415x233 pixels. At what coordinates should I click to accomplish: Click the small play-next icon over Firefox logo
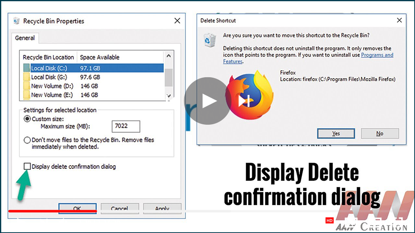click(243, 101)
